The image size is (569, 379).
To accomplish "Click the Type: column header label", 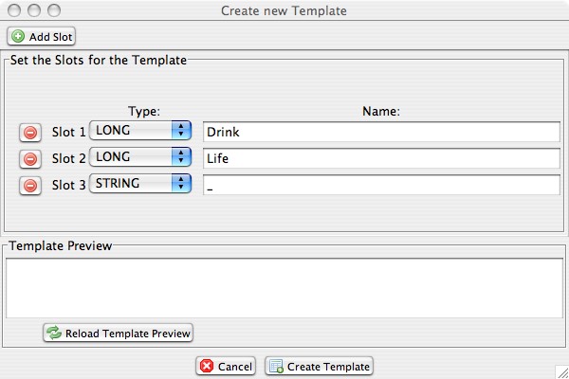I will click(143, 111).
